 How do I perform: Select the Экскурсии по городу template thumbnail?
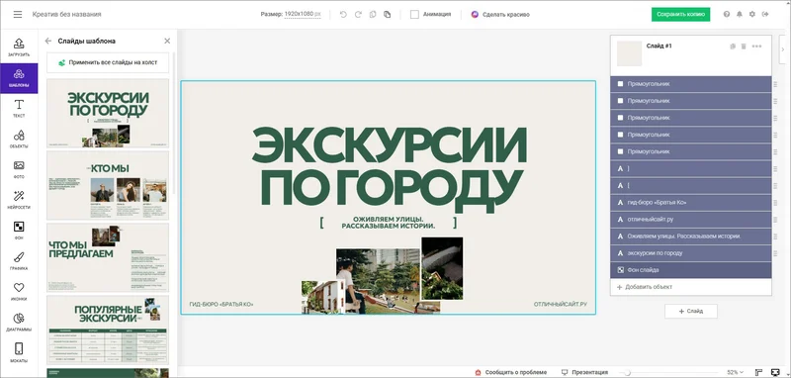click(108, 113)
